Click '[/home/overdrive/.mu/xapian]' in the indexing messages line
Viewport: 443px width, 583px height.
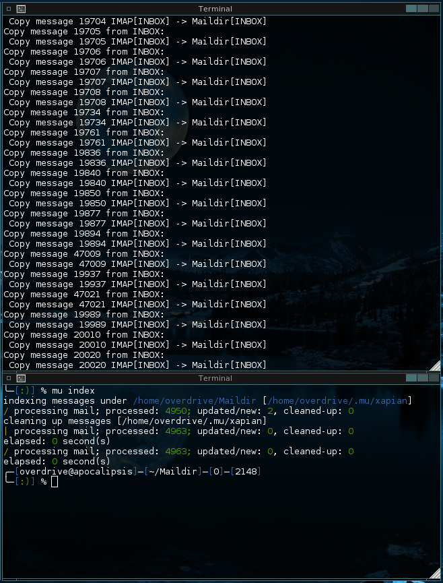[337, 401]
